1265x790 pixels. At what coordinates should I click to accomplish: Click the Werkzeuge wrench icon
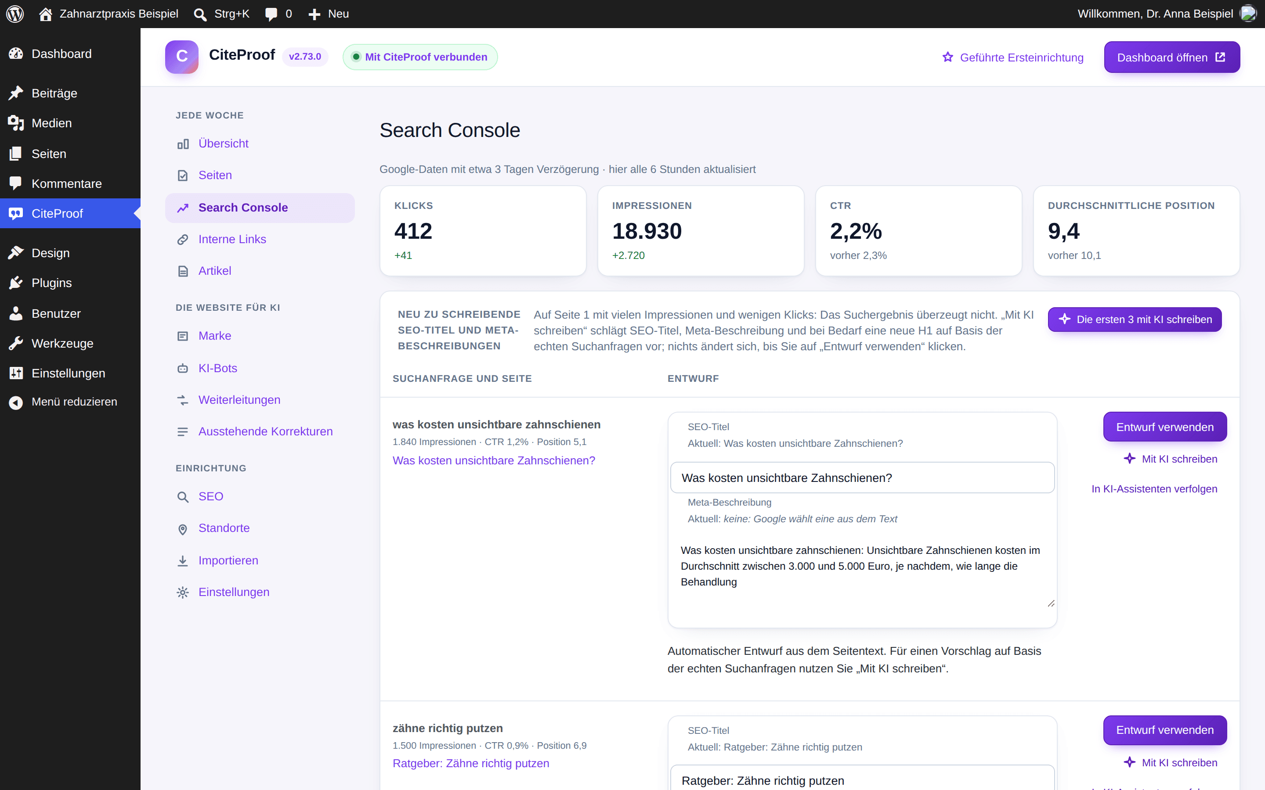click(16, 343)
